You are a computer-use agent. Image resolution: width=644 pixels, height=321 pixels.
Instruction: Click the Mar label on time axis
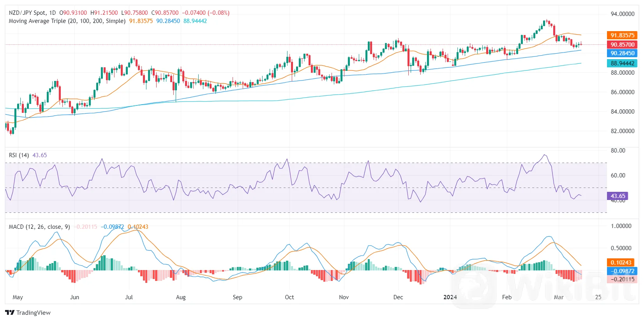559,297
